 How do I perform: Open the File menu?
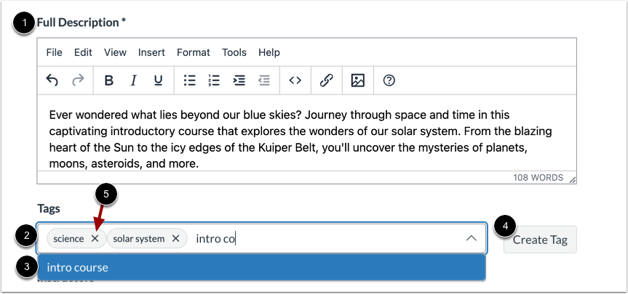(54, 52)
